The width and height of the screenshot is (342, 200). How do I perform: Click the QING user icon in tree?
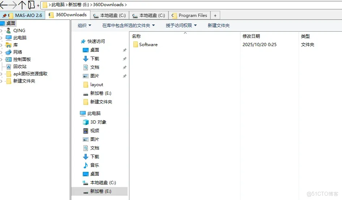click(9, 30)
